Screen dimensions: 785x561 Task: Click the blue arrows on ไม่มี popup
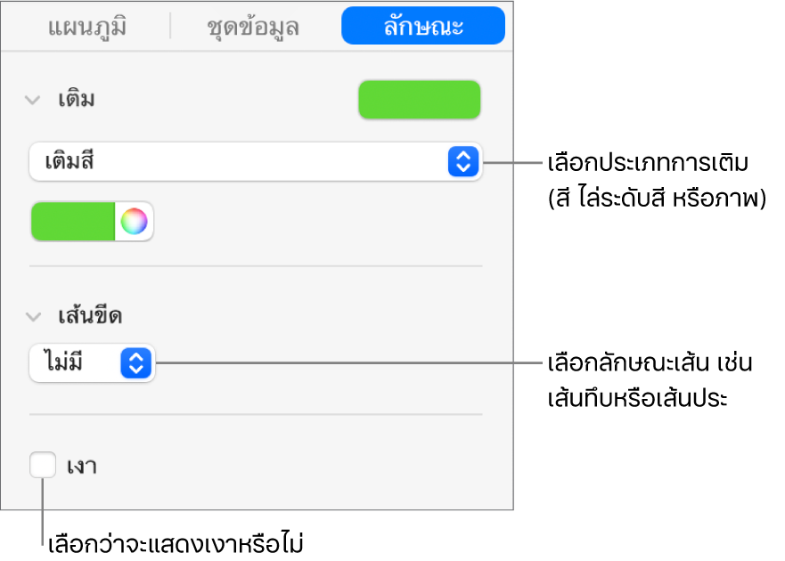[x=136, y=363]
